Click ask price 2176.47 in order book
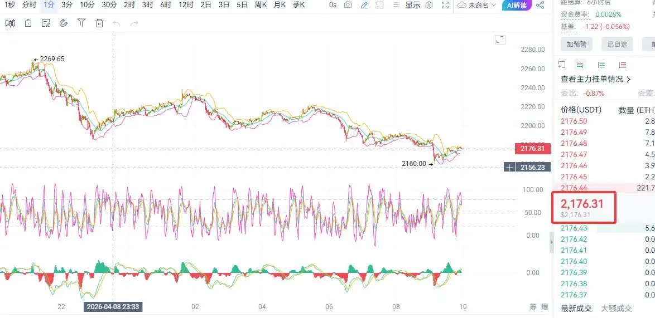This screenshot has width=655, height=318. [x=574, y=155]
